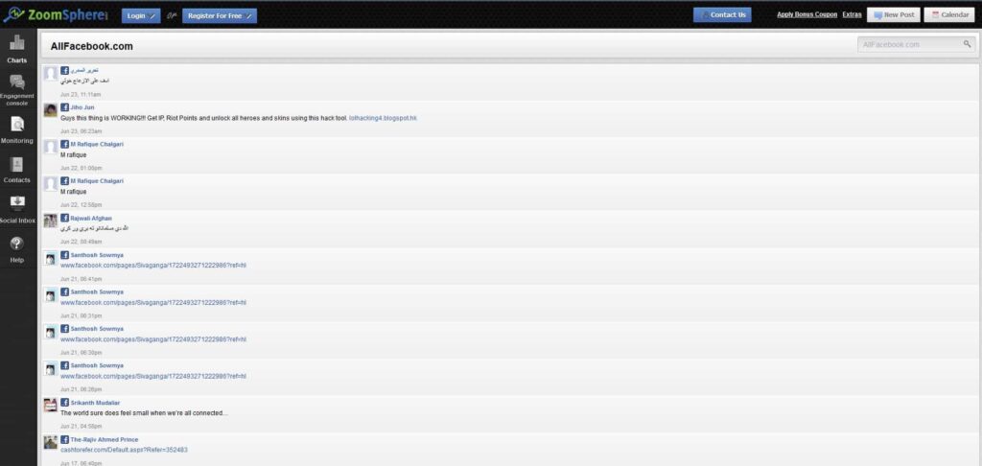Click The-Rajiv Ahmed Prince's avatar
Image resolution: width=982 pixels, height=466 pixels.
tap(51, 442)
